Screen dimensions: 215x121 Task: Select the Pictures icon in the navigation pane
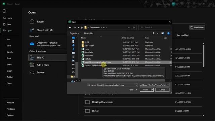(73, 53)
